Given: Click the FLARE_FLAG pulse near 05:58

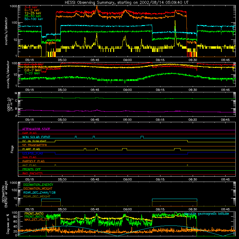Looking at the screenshot, I should (125, 149).
